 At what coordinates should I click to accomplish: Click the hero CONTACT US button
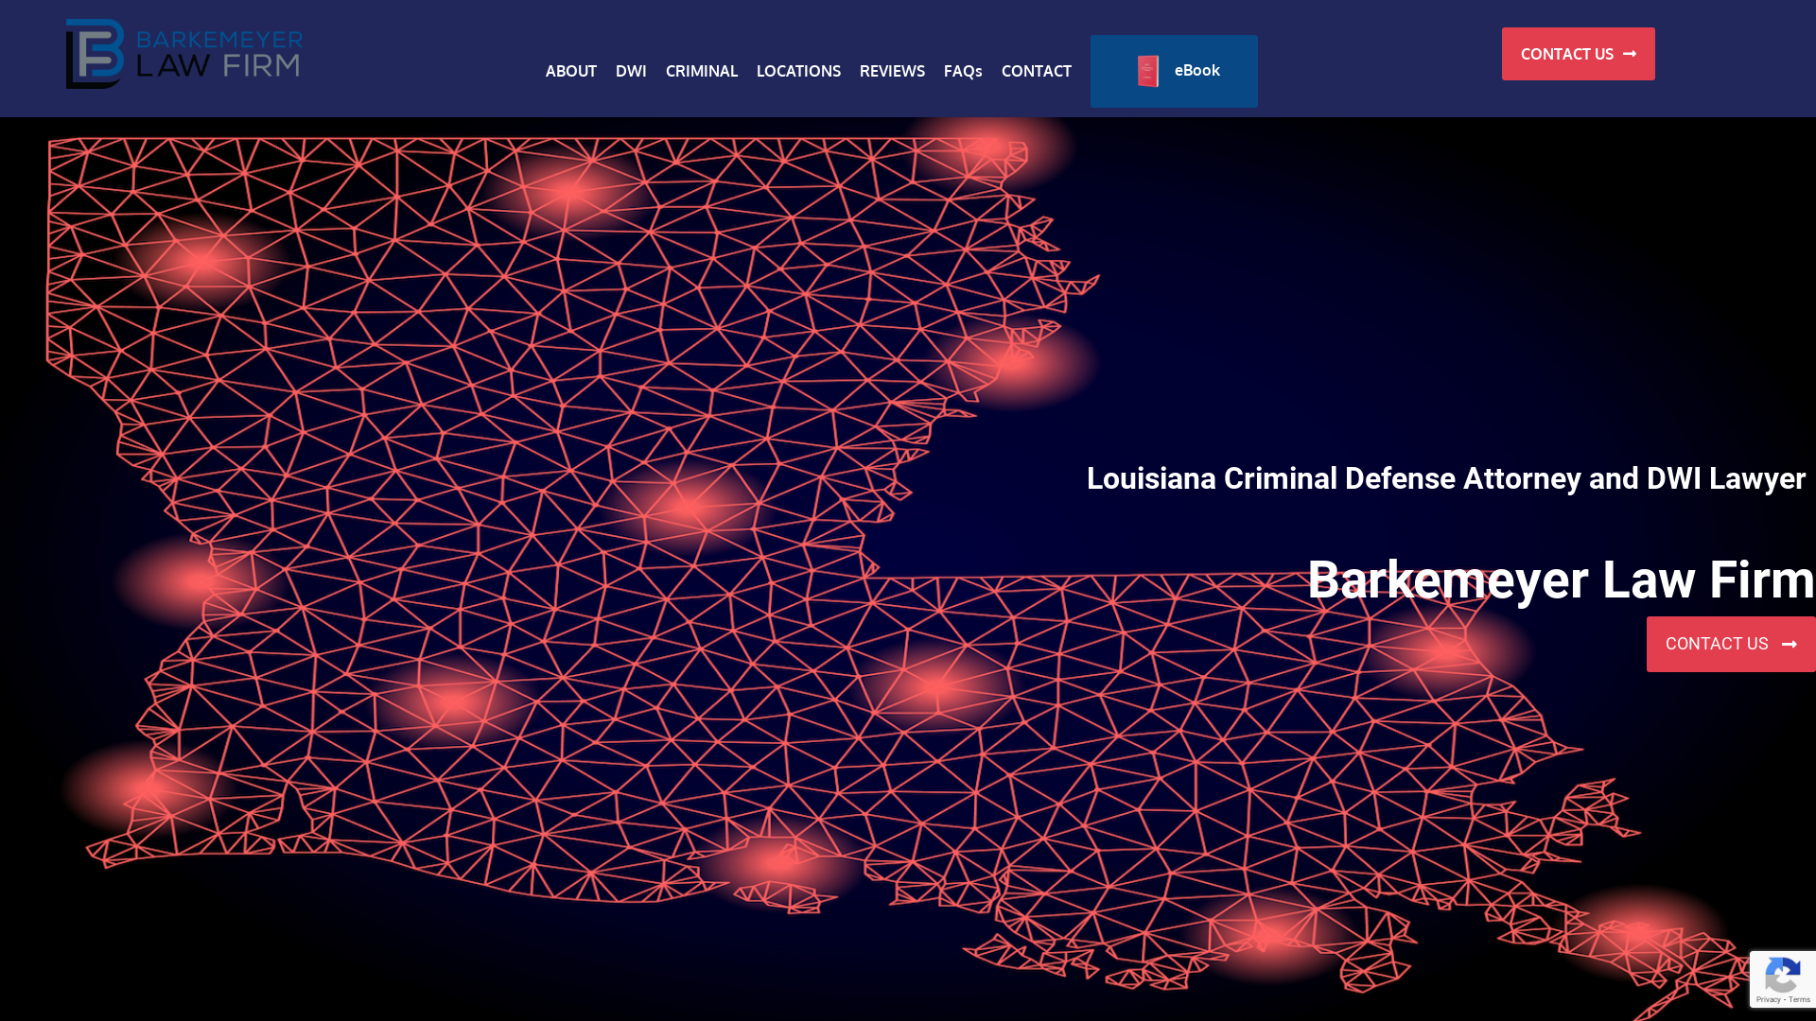click(1731, 644)
